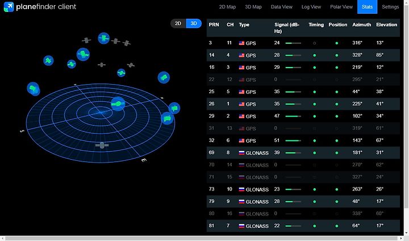Switch sky plot to 3D mode
This screenshot has height=241, width=409.
coord(194,23)
